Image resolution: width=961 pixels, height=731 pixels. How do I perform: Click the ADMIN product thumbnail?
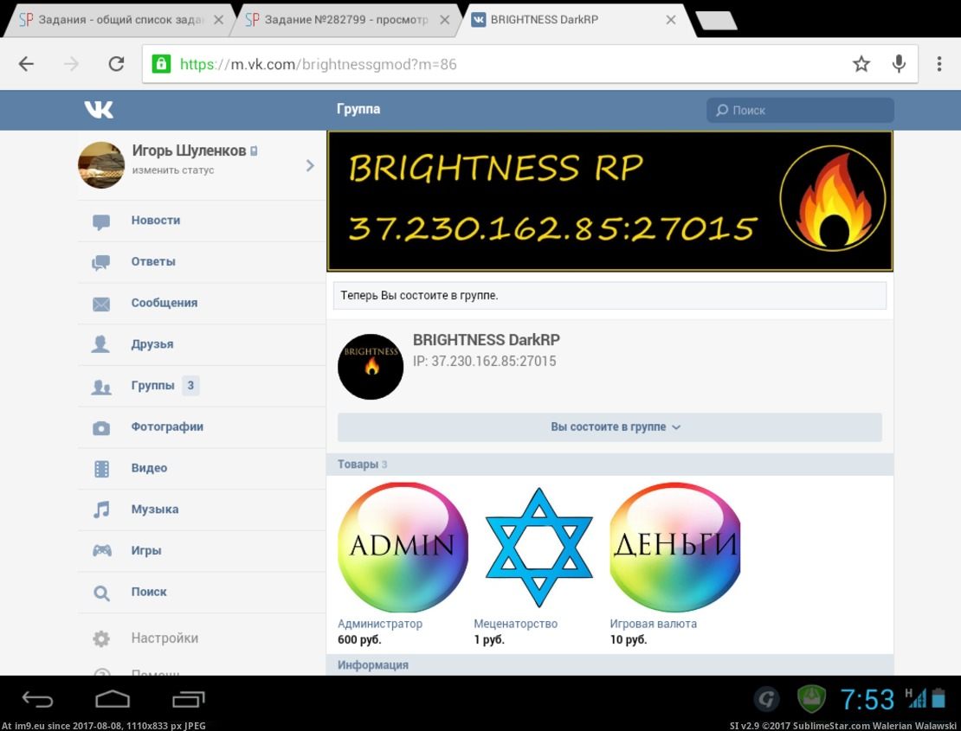[x=403, y=547]
